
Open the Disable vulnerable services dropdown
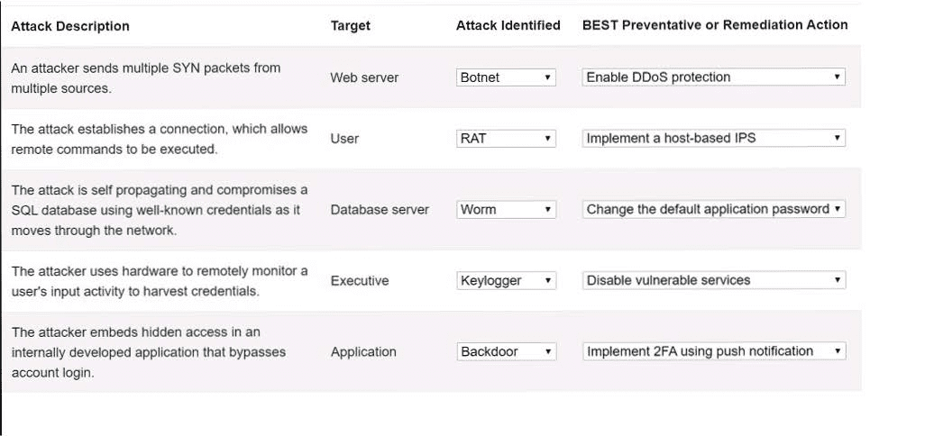click(x=714, y=281)
